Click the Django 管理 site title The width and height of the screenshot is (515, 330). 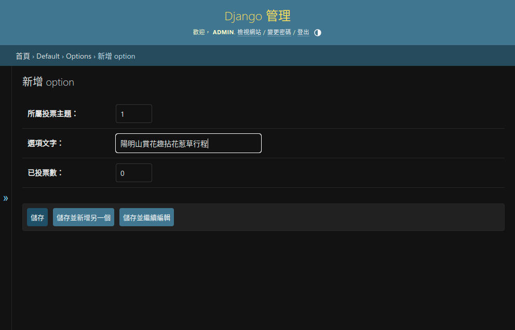(x=257, y=16)
